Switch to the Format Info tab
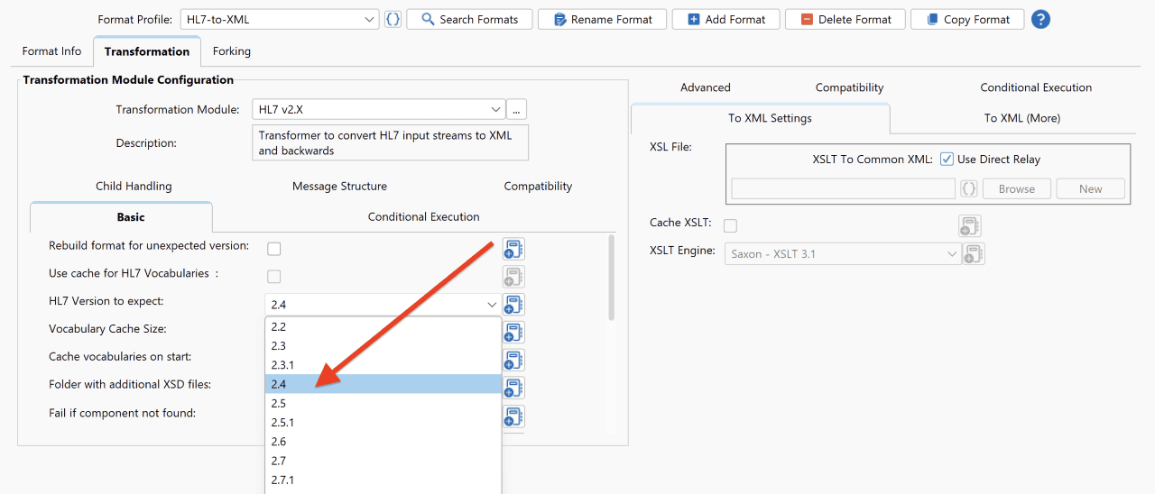This screenshot has height=494, width=1155. tap(51, 51)
